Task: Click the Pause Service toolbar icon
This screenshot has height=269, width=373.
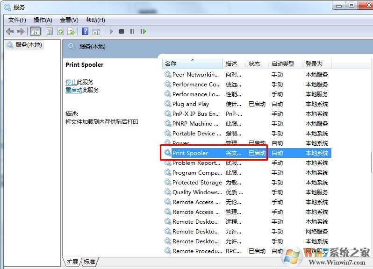Action: pyautogui.click(x=132, y=31)
